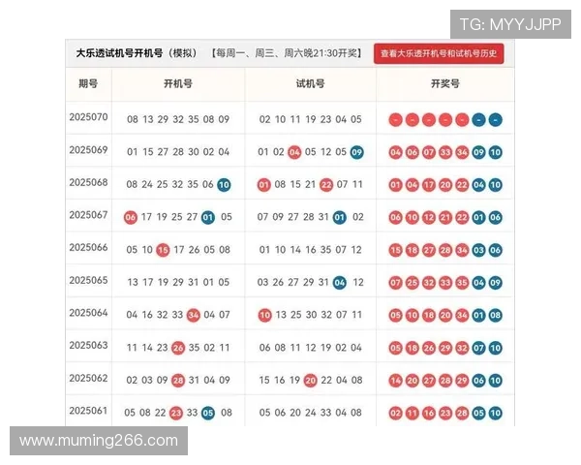Click red ball 15 in 2025066 开机号
The height and width of the screenshot is (465, 581).
(163, 250)
